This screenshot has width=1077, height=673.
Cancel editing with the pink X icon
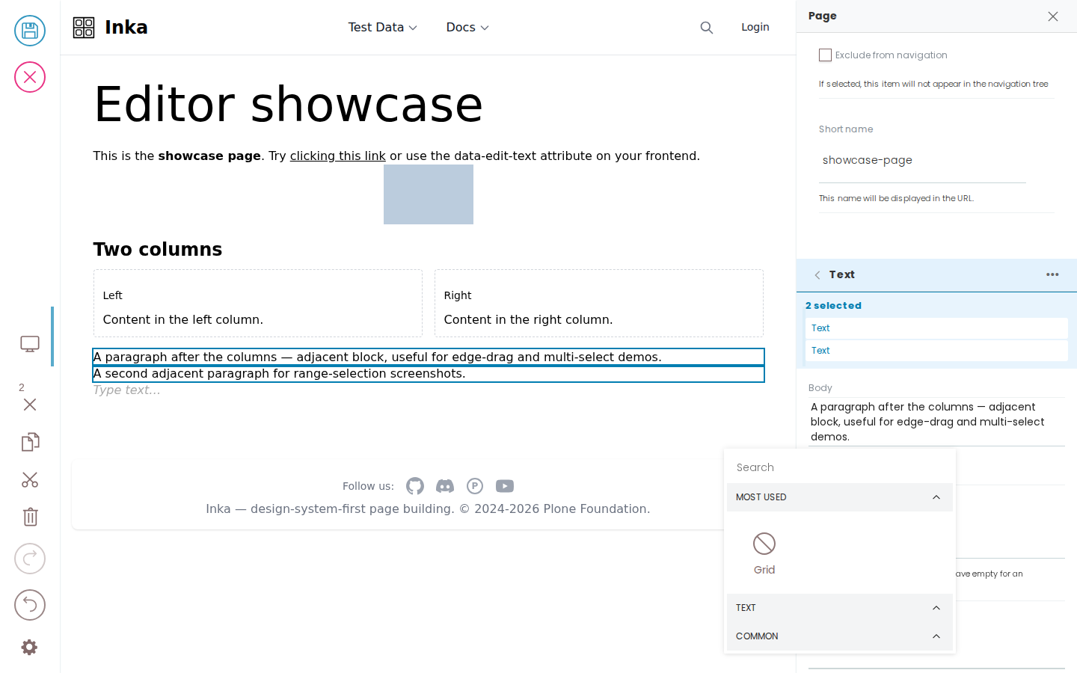(30, 77)
